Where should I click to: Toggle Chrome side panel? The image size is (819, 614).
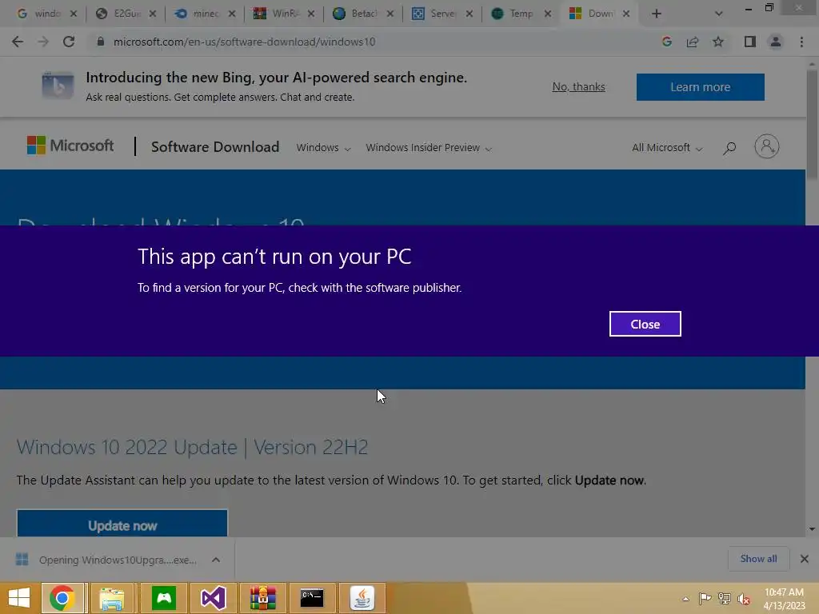[x=750, y=42]
